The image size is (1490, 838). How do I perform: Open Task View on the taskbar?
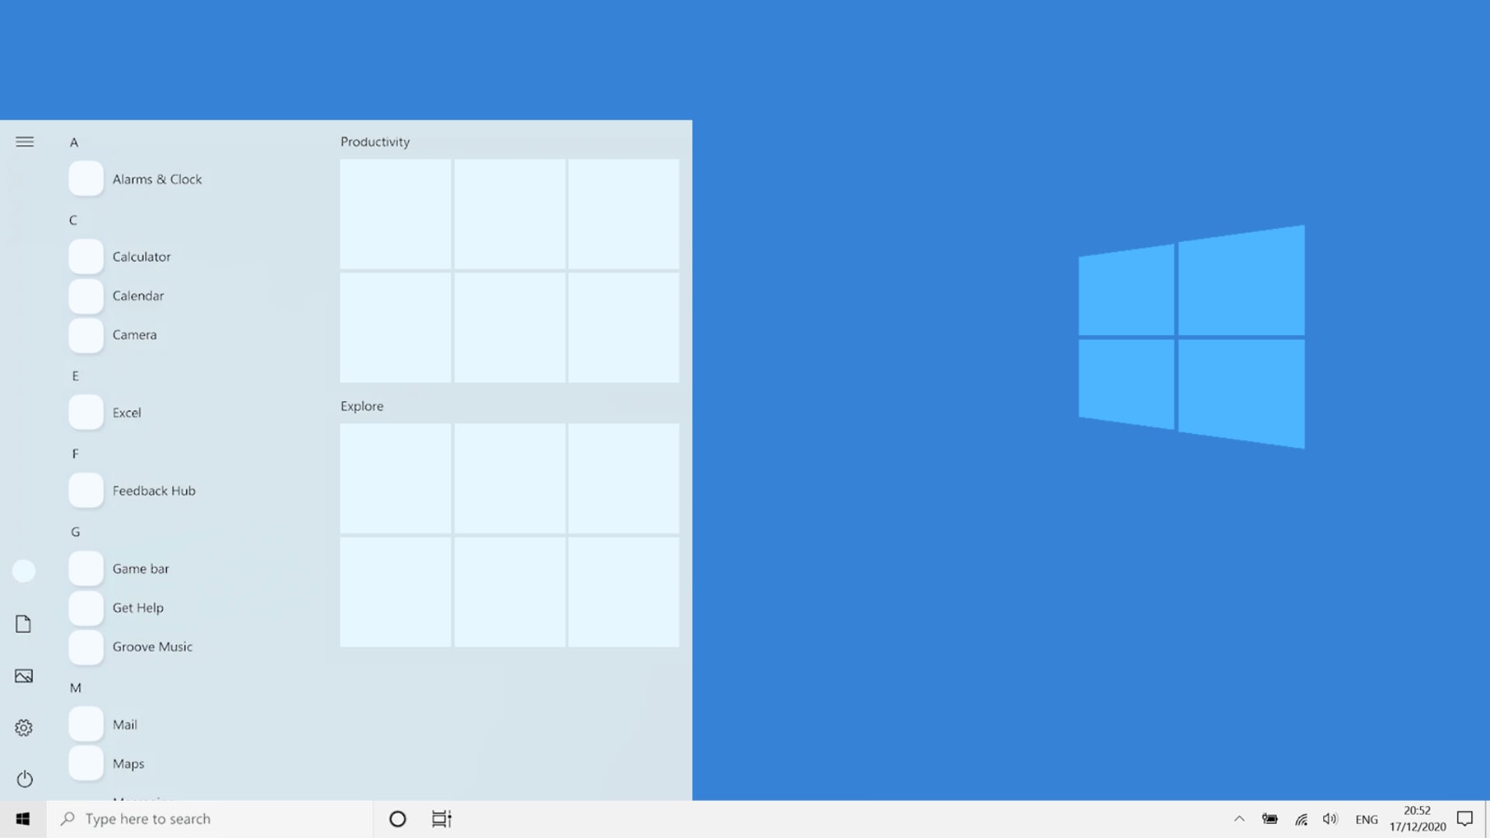tap(441, 819)
